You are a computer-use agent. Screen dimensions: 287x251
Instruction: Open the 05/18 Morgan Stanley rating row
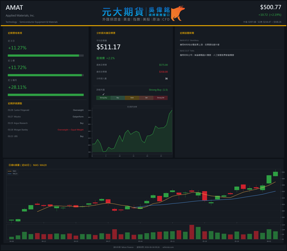46,130
